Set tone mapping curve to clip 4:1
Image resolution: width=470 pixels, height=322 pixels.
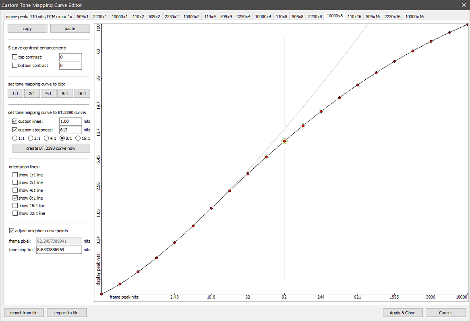pyautogui.click(x=48, y=94)
